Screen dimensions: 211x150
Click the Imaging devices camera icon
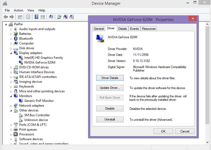coord(16,82)
